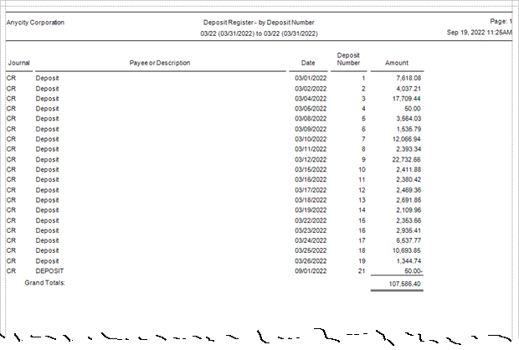519x350 pixels.
Task: Click the Grand Totals label
Action: [x=44, y=283]
